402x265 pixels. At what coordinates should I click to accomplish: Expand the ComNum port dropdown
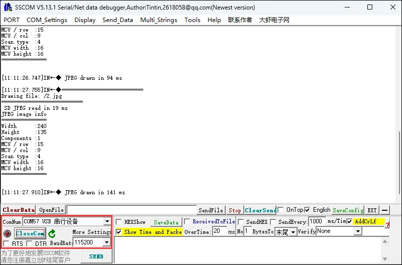tap(107, 221)
